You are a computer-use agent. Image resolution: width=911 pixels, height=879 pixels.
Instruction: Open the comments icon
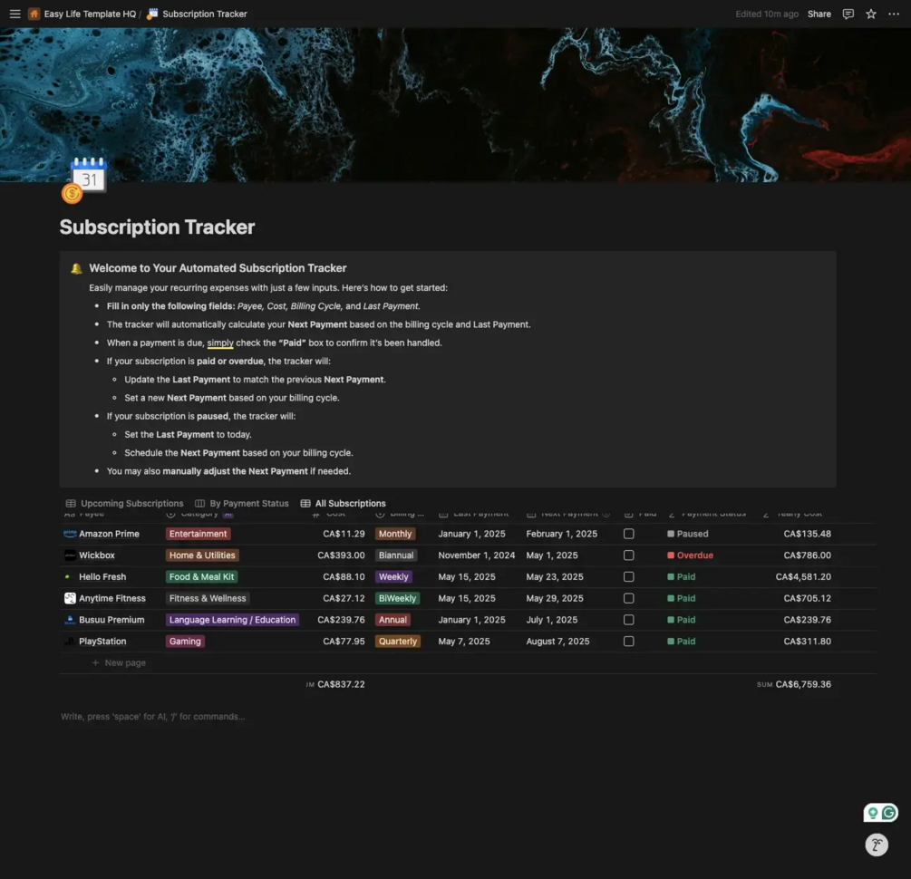[x=848, y=14]
